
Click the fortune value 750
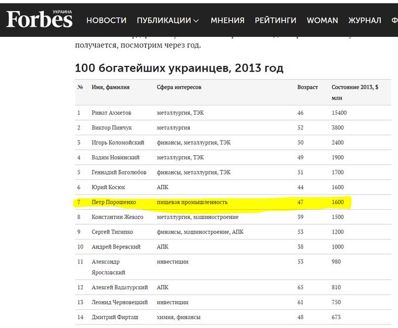336,302
